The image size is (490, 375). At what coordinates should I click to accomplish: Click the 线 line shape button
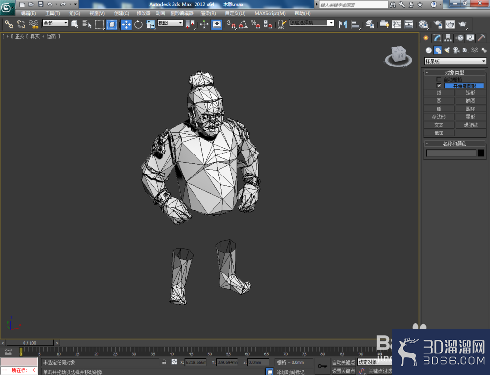[x=439, y=93]
